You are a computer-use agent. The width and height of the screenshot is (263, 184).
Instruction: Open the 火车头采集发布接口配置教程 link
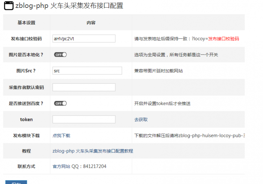93,151
